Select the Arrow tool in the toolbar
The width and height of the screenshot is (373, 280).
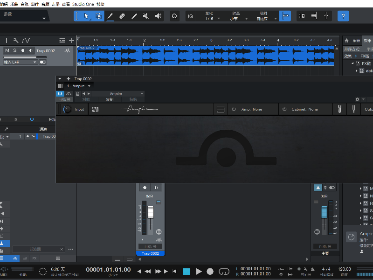(x=87, y=15)
